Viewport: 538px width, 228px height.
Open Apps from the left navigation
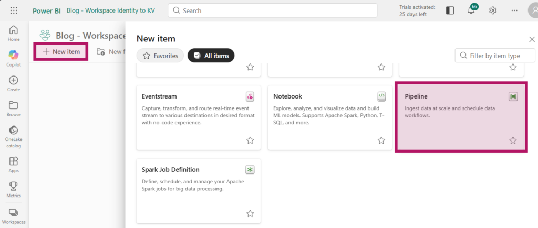coord(14,164)
